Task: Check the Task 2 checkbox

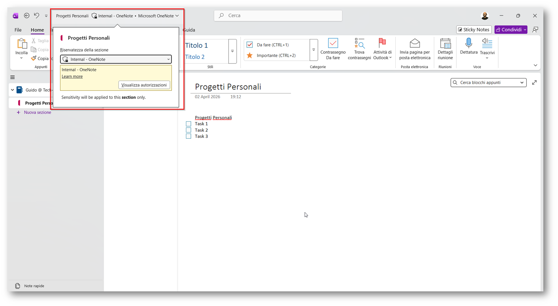Action: tap(188, 130)
